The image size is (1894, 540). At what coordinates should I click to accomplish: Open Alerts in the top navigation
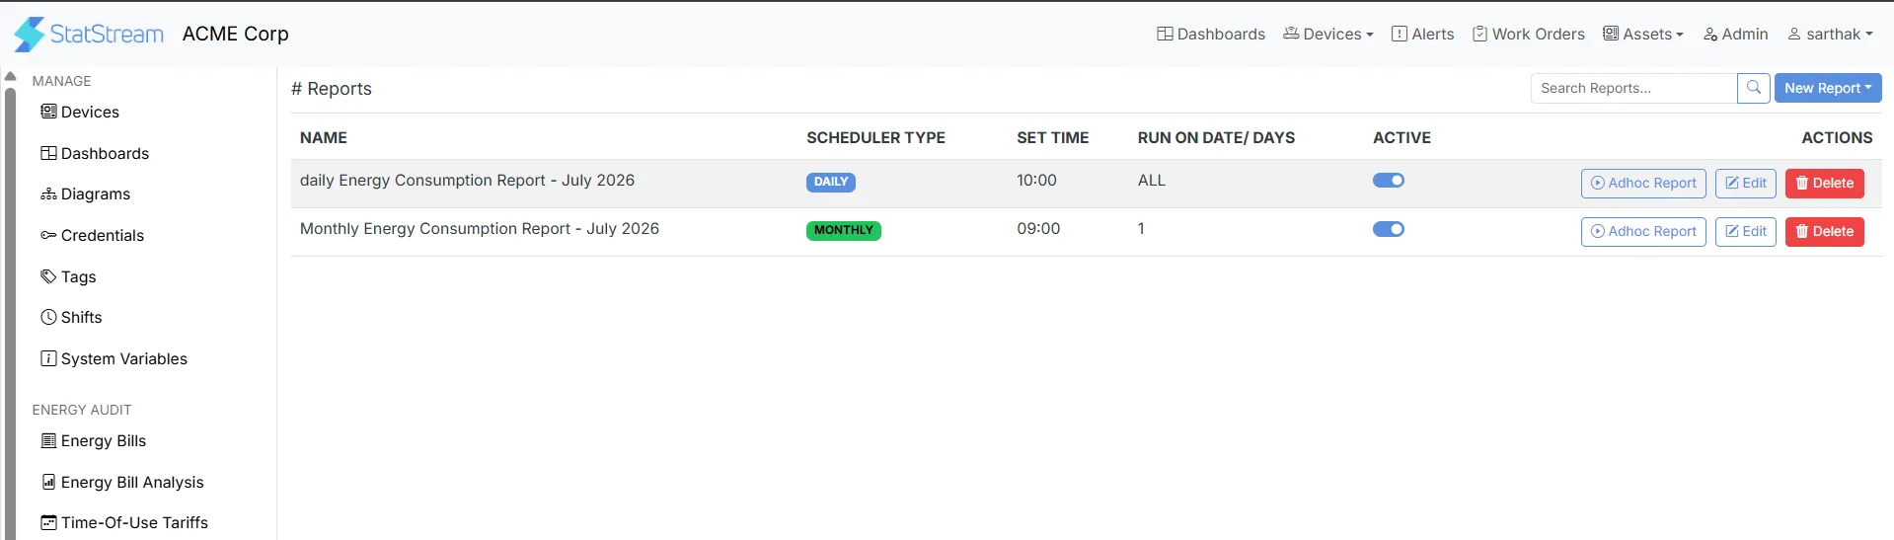coord(1422,34)
